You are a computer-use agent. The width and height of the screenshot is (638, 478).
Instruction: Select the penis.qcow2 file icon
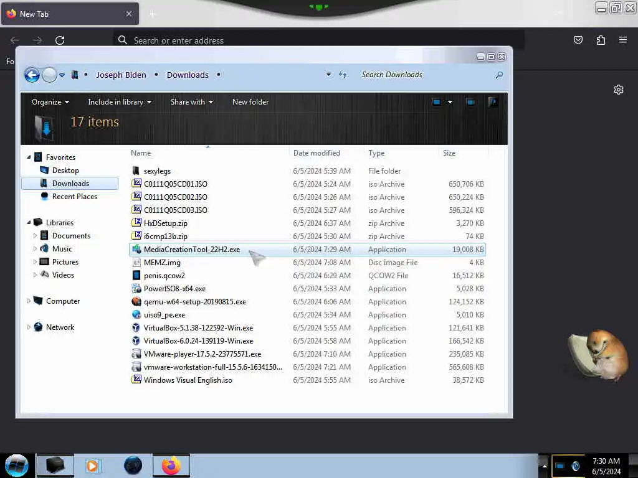pyautogui.click(x=136, y=275)
